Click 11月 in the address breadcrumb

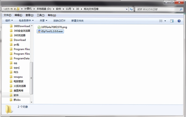click(x=69, y=9)
